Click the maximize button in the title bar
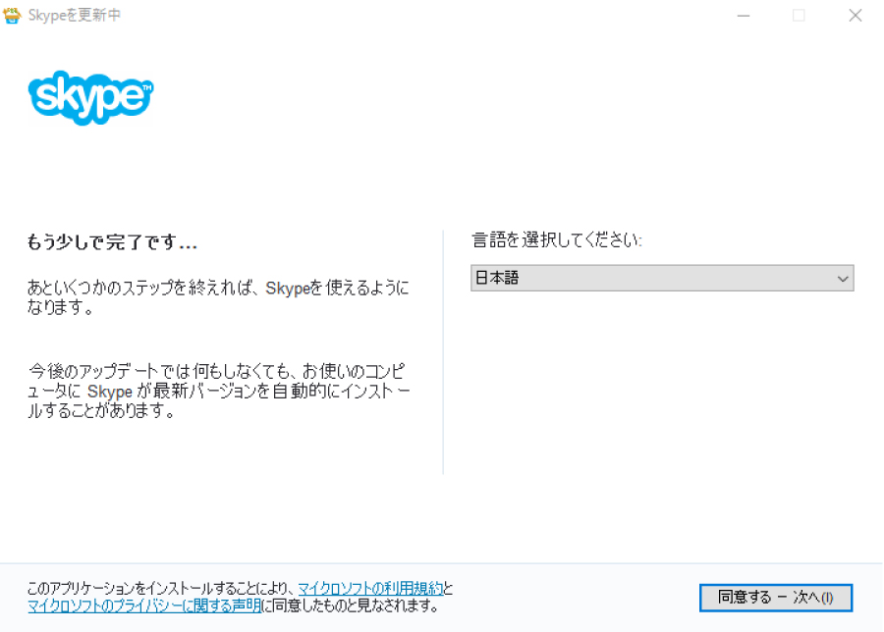The height and width of the screenshot is (632, 884). (800, 15)
